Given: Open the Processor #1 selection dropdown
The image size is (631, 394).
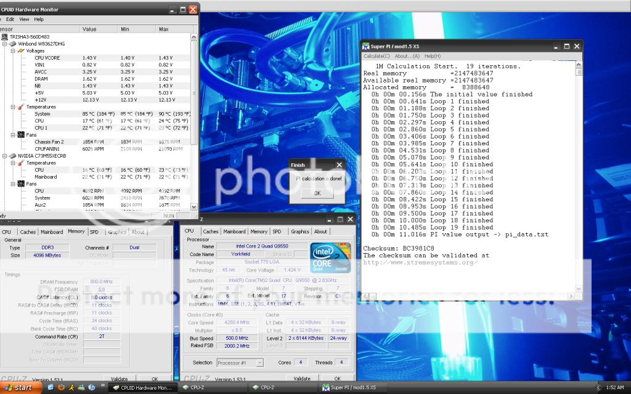Looking at the screenshot, I should coord(259,363).
